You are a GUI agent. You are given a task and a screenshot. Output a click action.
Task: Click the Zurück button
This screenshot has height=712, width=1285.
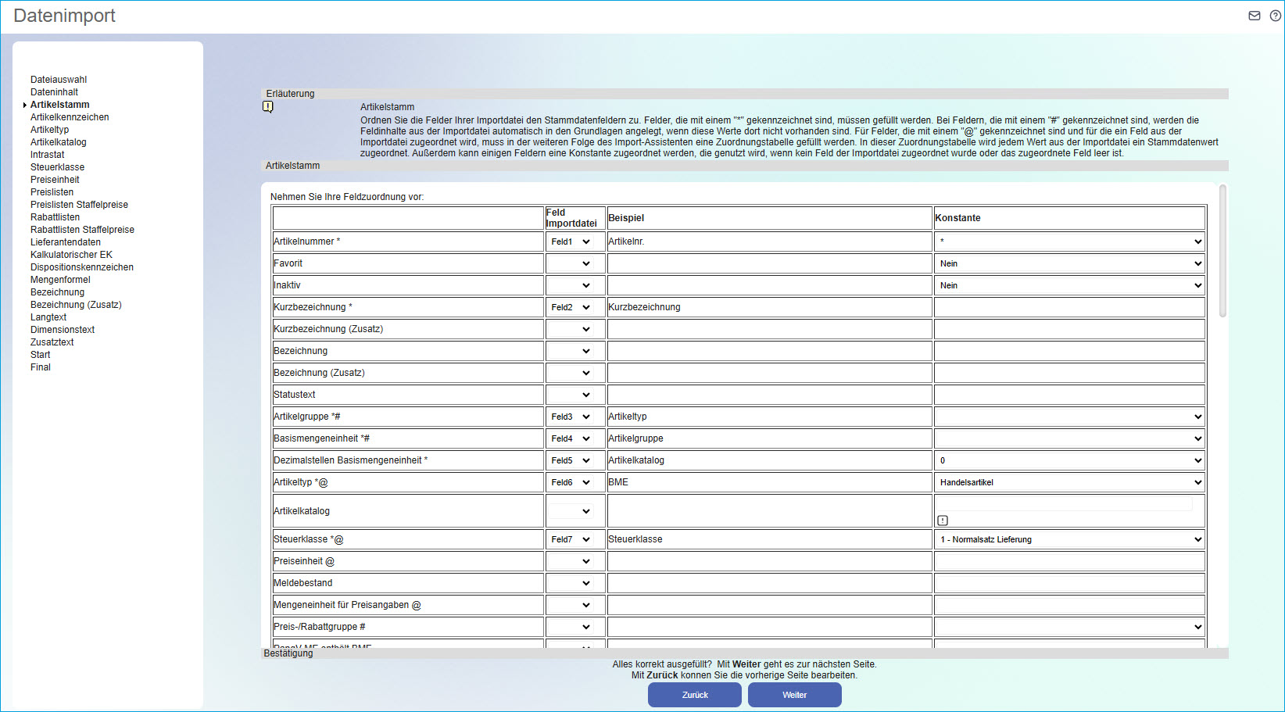point(694,695)
